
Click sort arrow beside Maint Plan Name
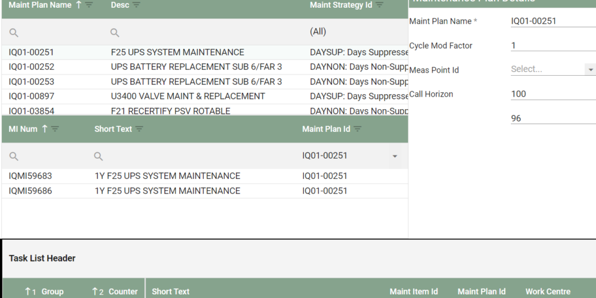coord(79,5)
